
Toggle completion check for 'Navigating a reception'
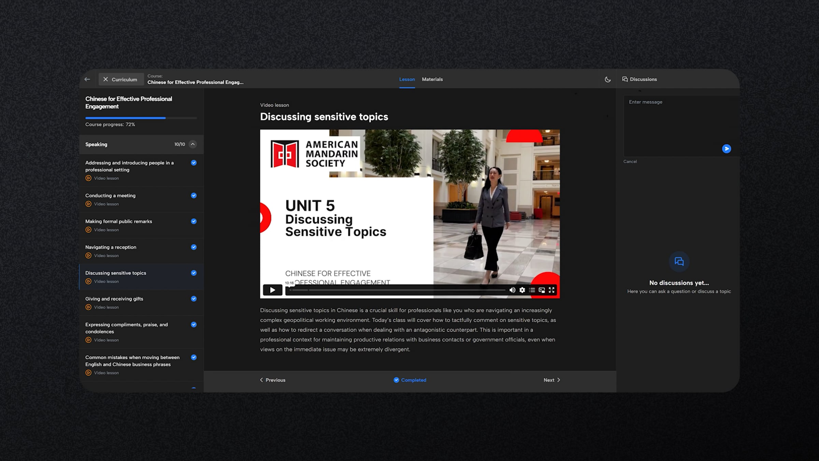[194, 247]
